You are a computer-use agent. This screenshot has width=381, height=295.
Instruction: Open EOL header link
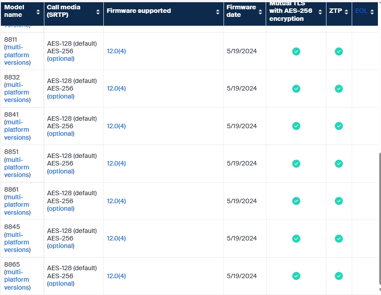[x=361, y=11]
